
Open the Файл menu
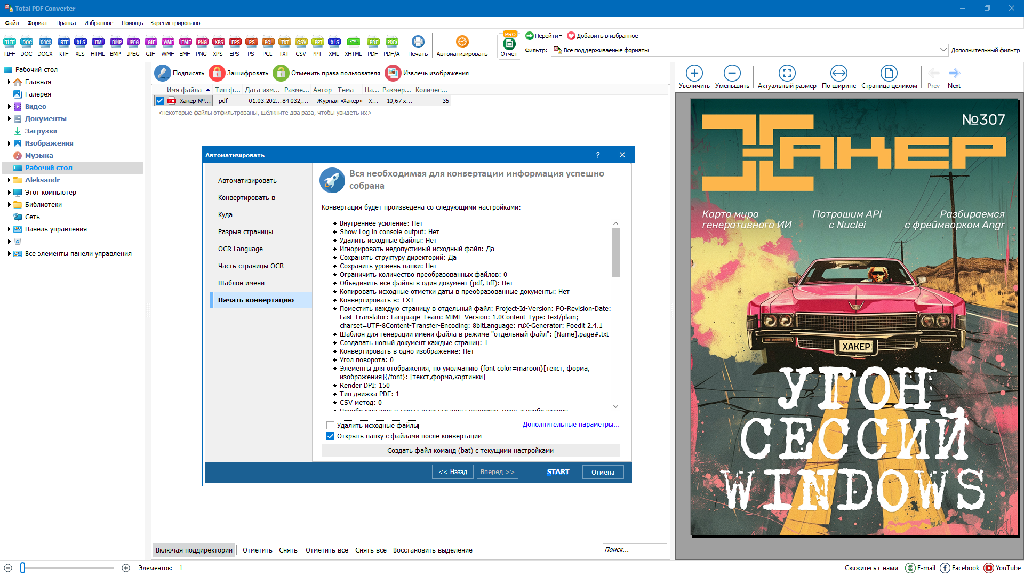[12, 23]
